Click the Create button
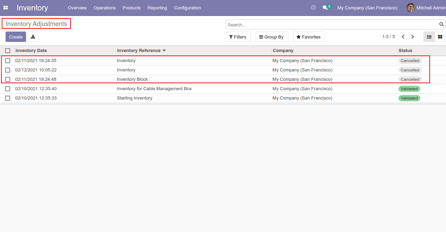Viewport: 446px width, 232px height. (x=16, y=37)
